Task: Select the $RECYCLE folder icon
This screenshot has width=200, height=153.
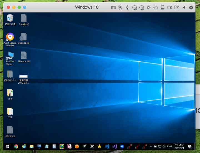Action: coord(10,76)
